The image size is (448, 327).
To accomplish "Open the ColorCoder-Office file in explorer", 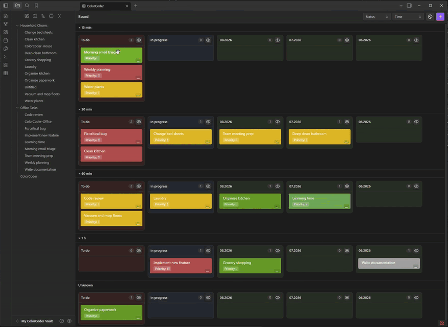I will pos(38,122).
